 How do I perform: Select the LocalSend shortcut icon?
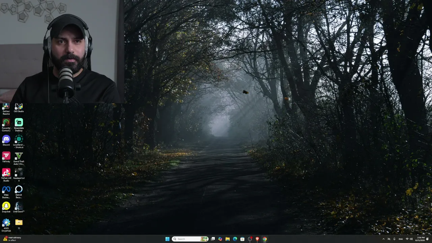[x=19, y=142]
